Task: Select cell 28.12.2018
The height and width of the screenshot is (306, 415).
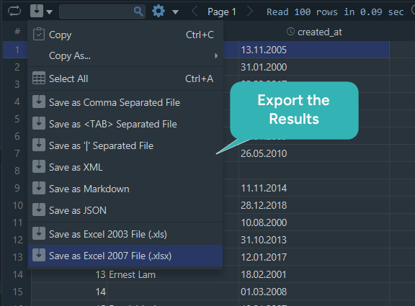Action: pos(314,205)
